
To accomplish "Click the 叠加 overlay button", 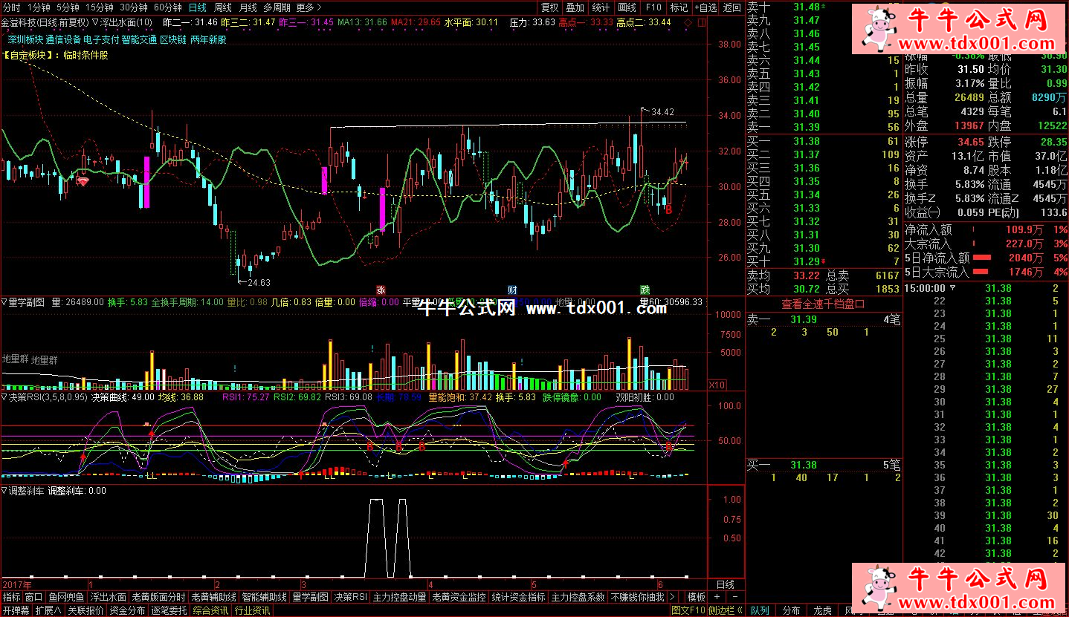I will tap(575, 7).
